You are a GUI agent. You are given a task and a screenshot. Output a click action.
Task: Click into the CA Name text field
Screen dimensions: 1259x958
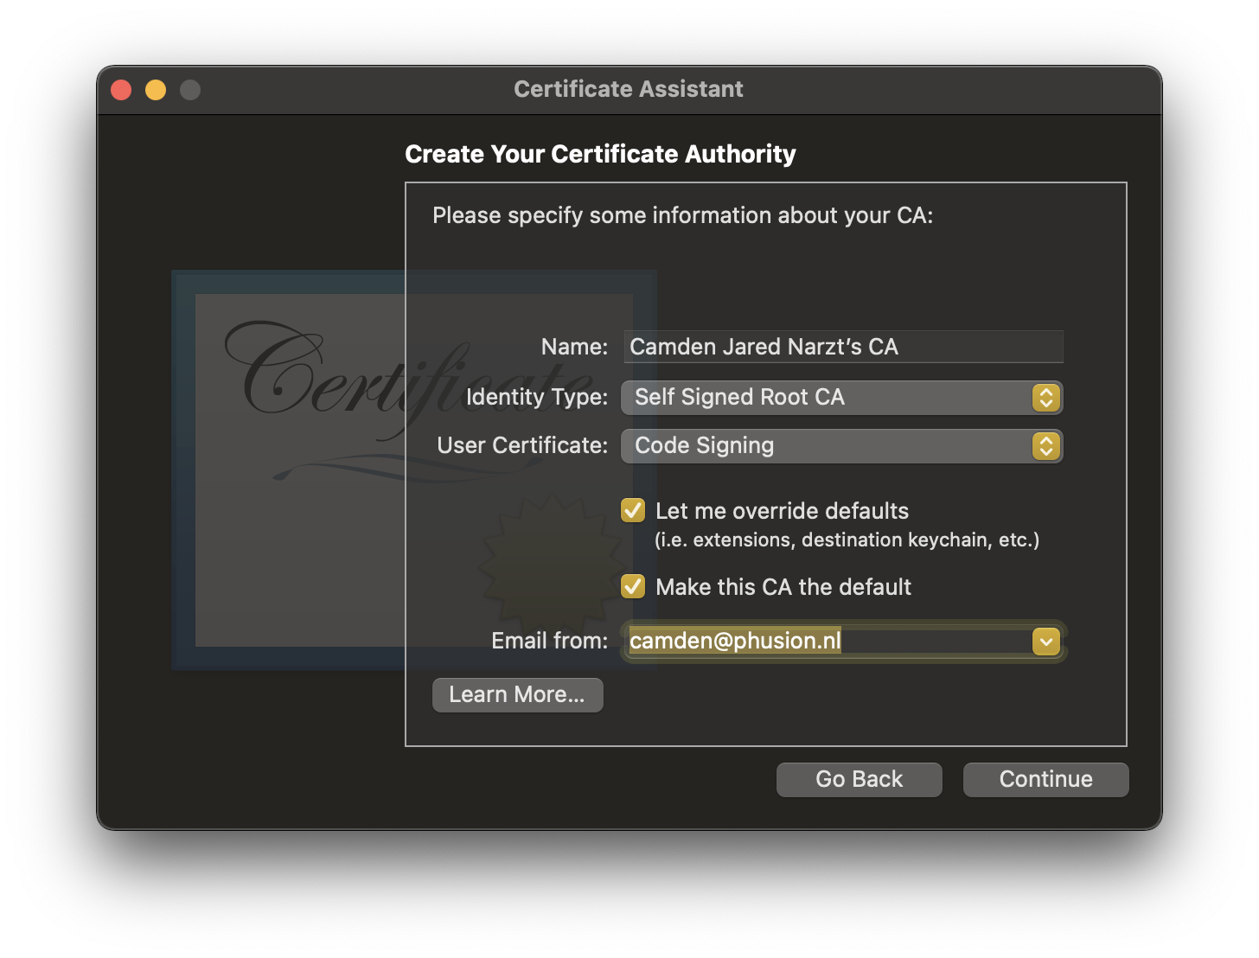pos(843,347)
